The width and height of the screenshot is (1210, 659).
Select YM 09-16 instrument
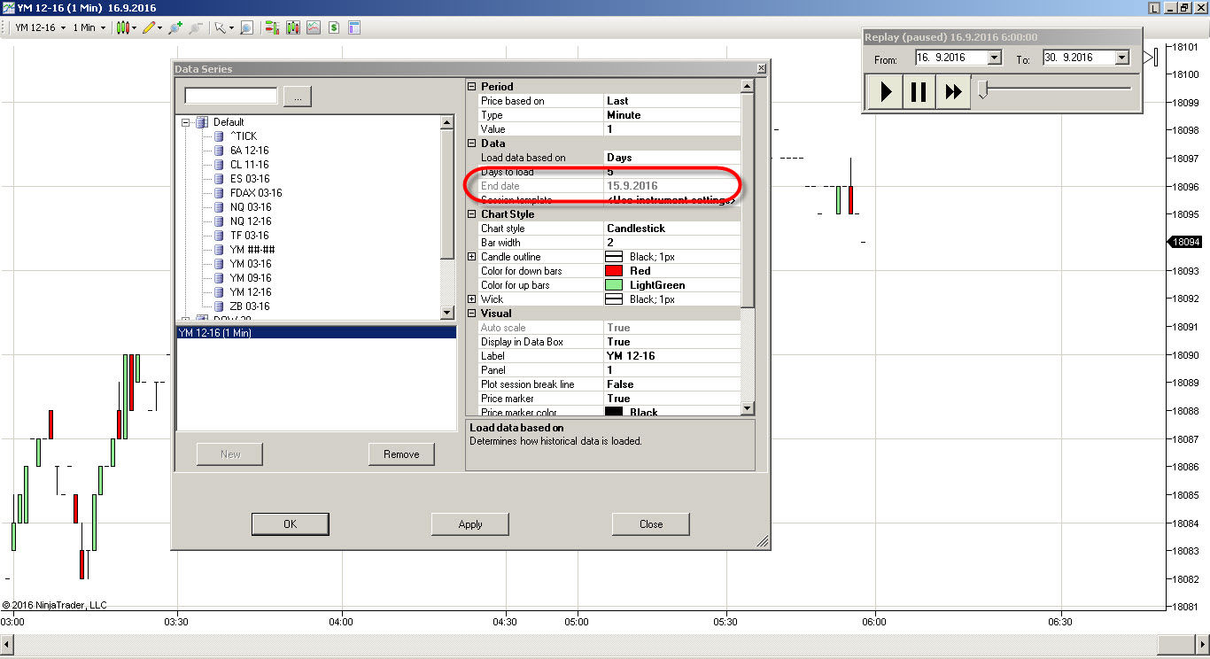click(250, 278)
